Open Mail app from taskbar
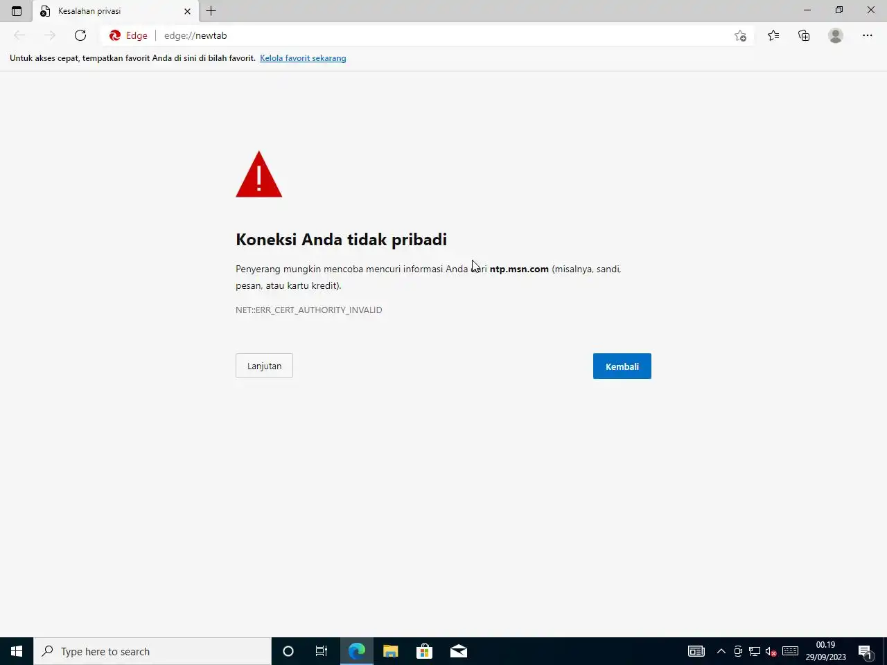 [458, 651]
